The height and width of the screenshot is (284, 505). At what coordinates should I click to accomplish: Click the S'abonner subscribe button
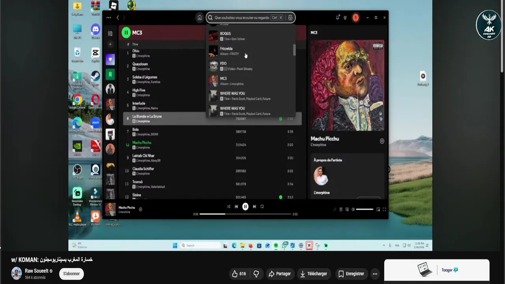[71, 274]
